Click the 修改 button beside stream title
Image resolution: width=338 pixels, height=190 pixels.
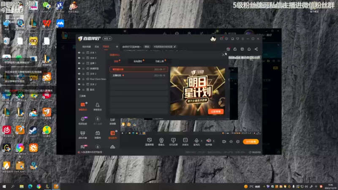[x=147, y=47]
